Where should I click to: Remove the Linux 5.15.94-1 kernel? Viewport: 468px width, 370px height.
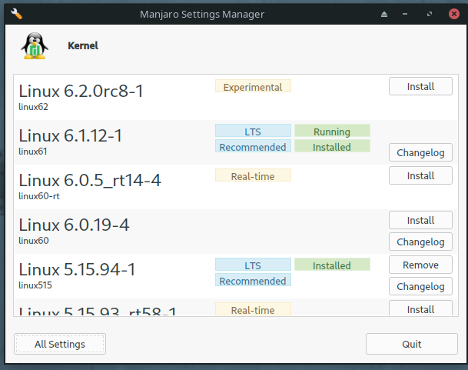click(420, 265)
